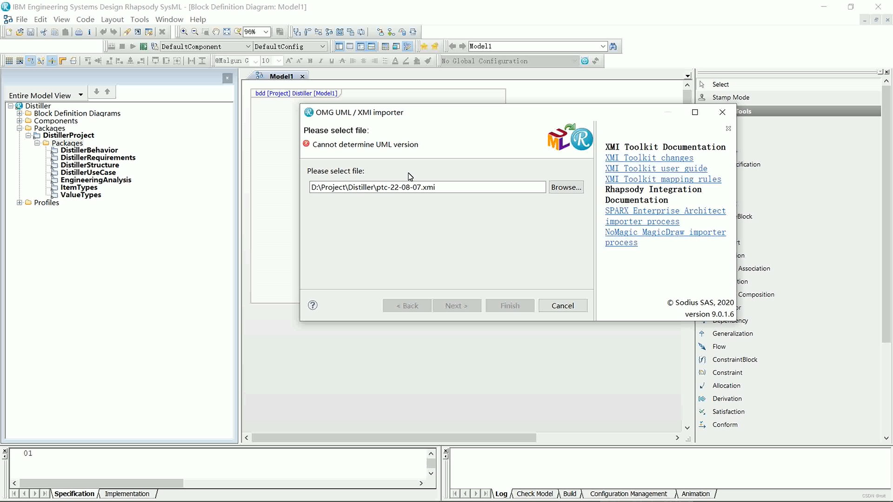Image resolution: width=893 pixels, height=502 pixels.
Task: Click the down arrow in browser panel
Action: click(x=96, y=92)
